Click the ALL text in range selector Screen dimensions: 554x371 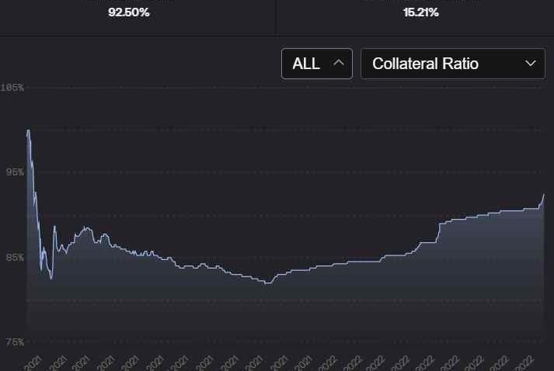306,64
